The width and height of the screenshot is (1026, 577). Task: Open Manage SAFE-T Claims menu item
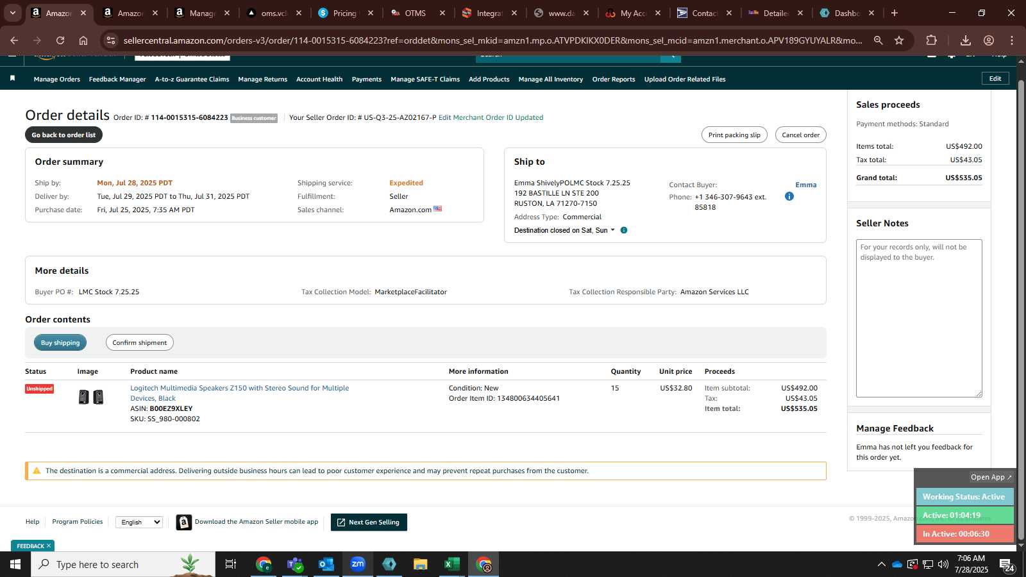(x=425, y=79)
